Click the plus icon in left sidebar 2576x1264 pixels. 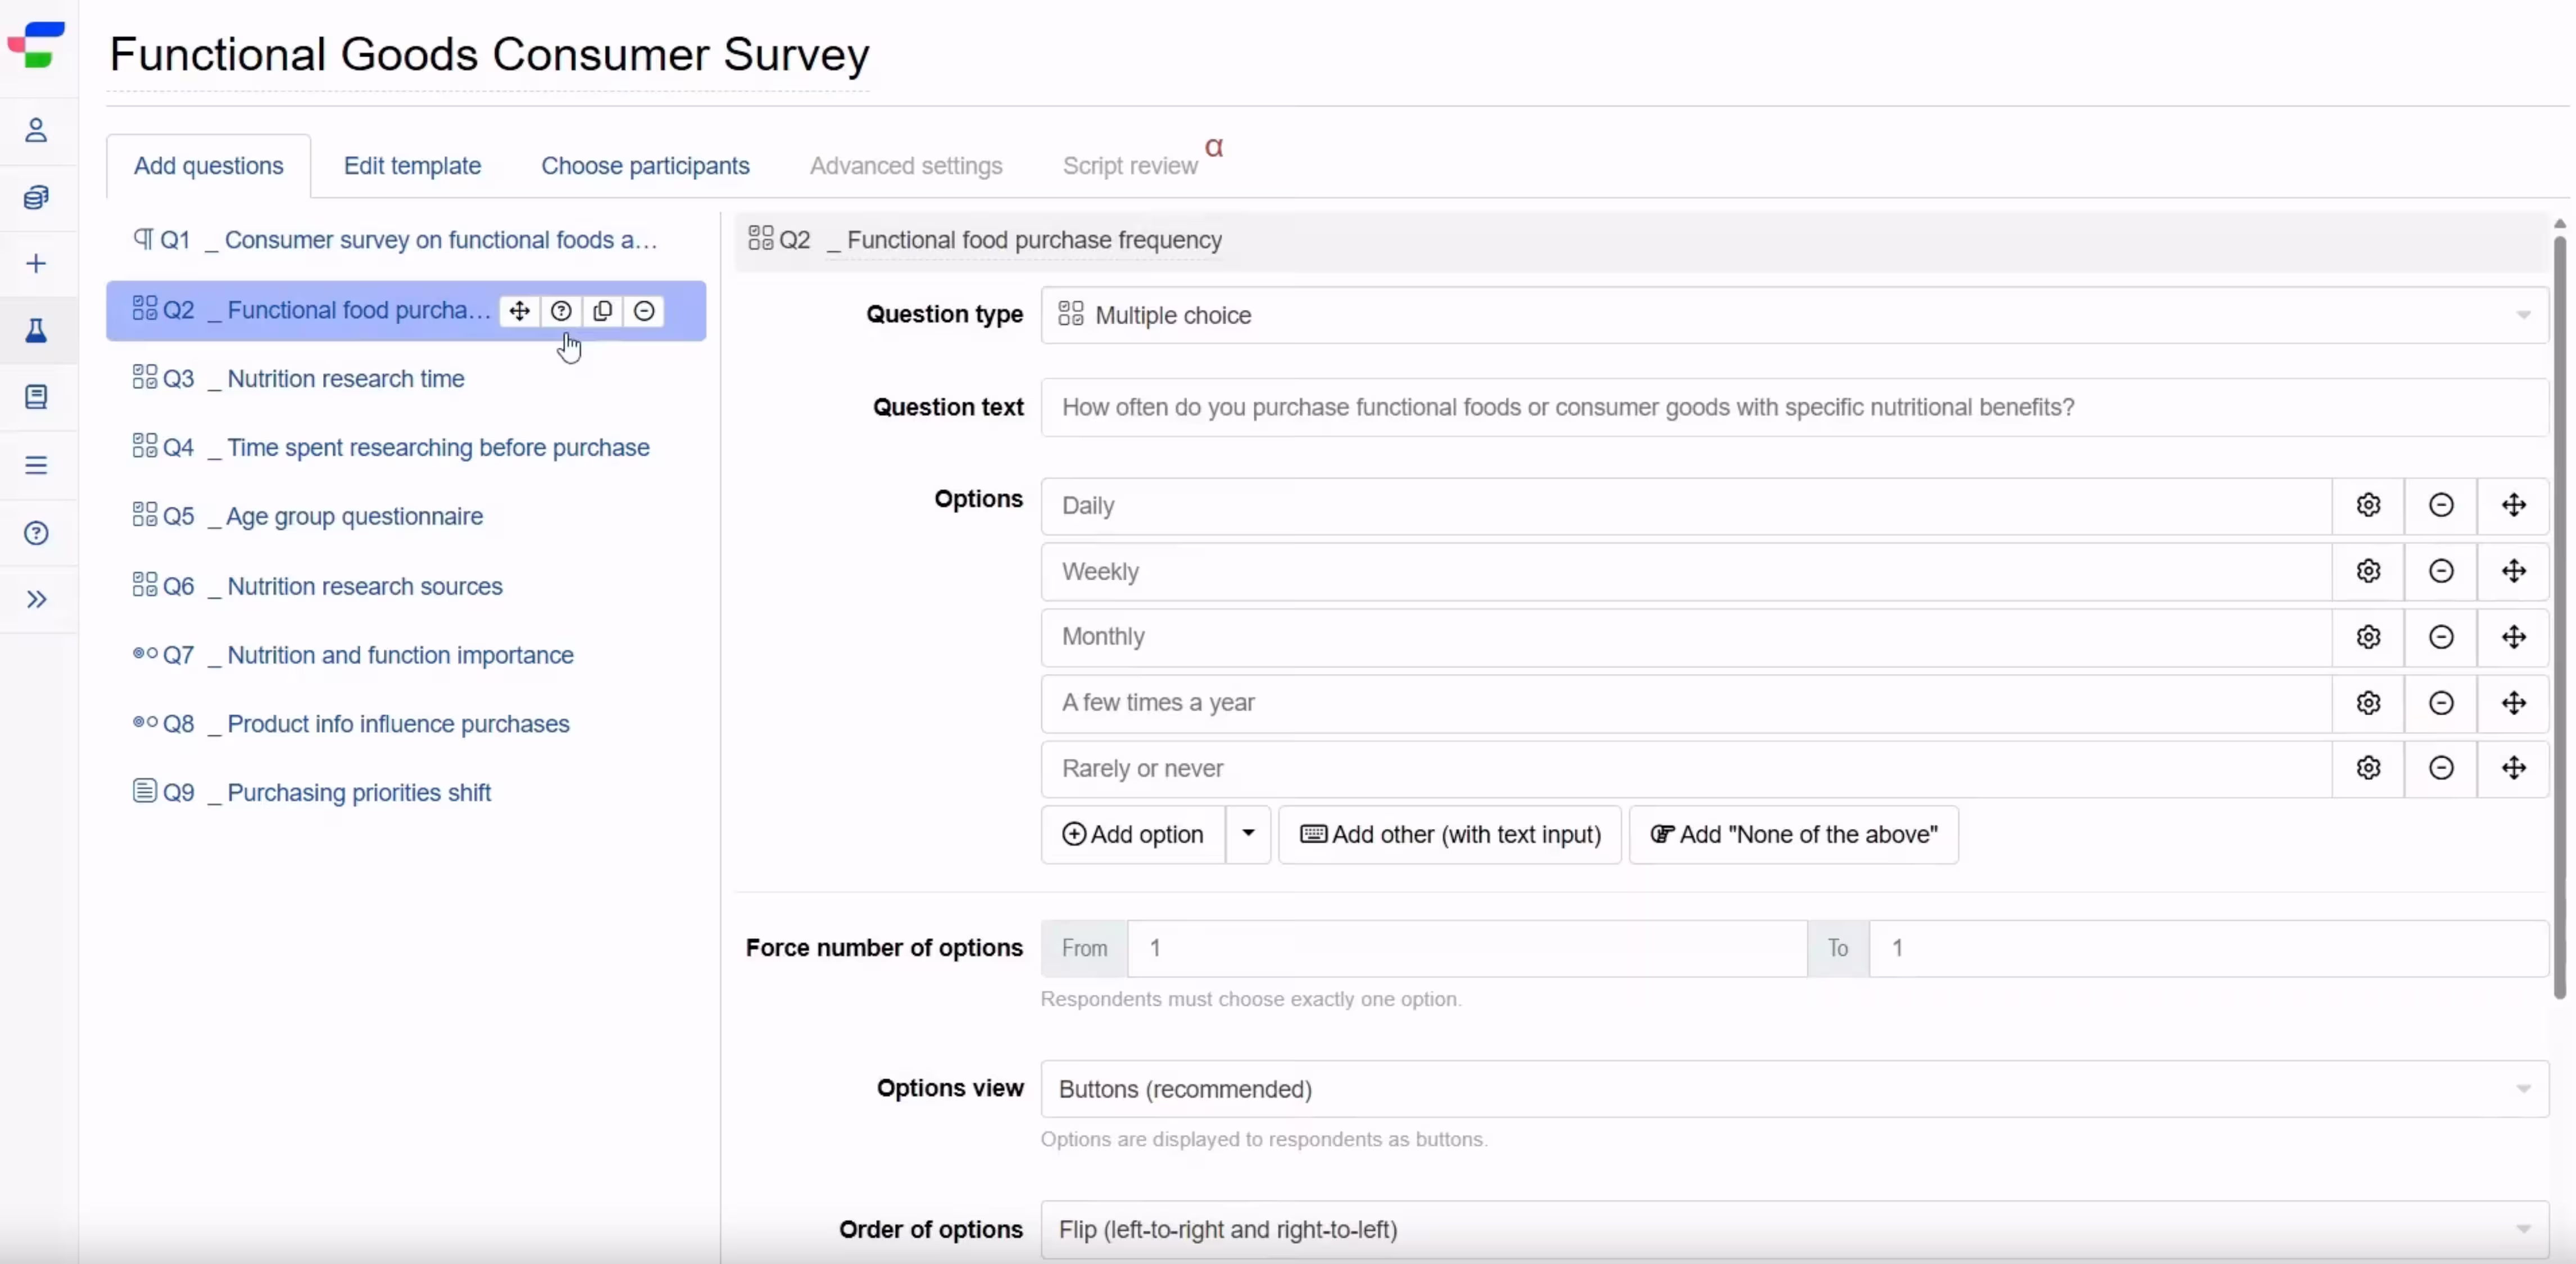tap(36, 264)
